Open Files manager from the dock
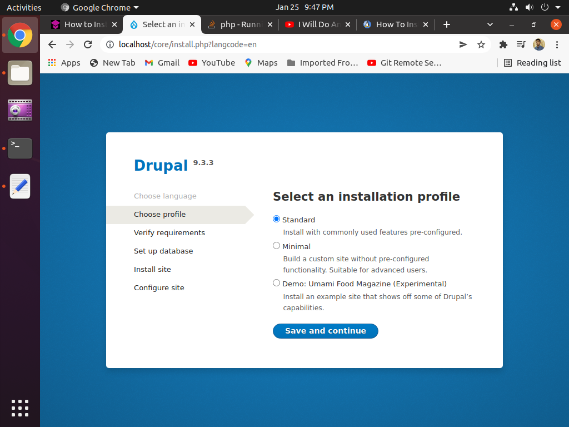Image resolution: width=569 pixels, height=427 pixels. 20,73
